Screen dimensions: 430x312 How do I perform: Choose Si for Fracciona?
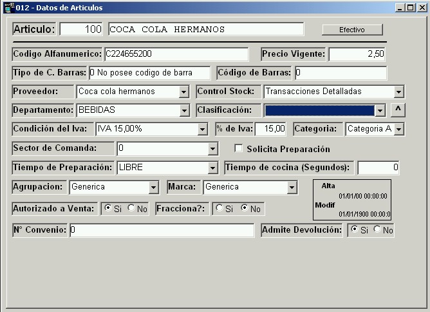220,208
